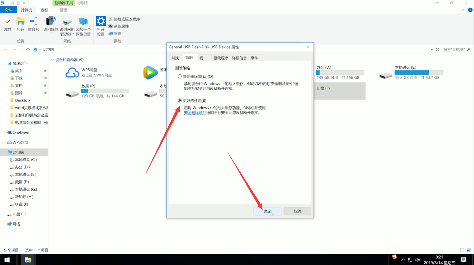Click the help question mark icon
The height and width of the screenshot is (265, 474).
pos(470,10)
